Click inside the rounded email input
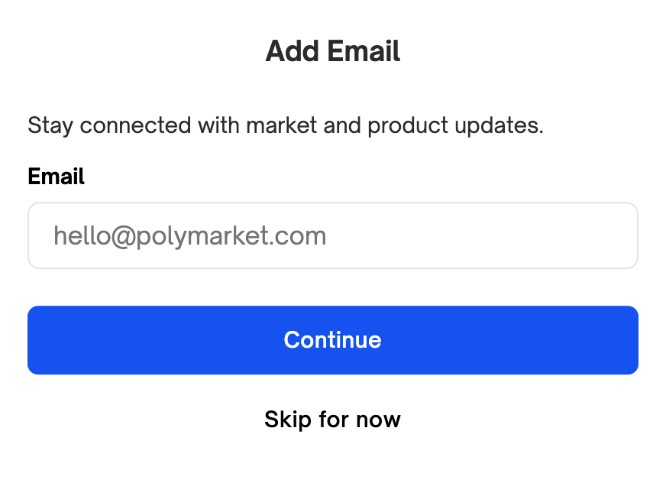 [332, 235]
